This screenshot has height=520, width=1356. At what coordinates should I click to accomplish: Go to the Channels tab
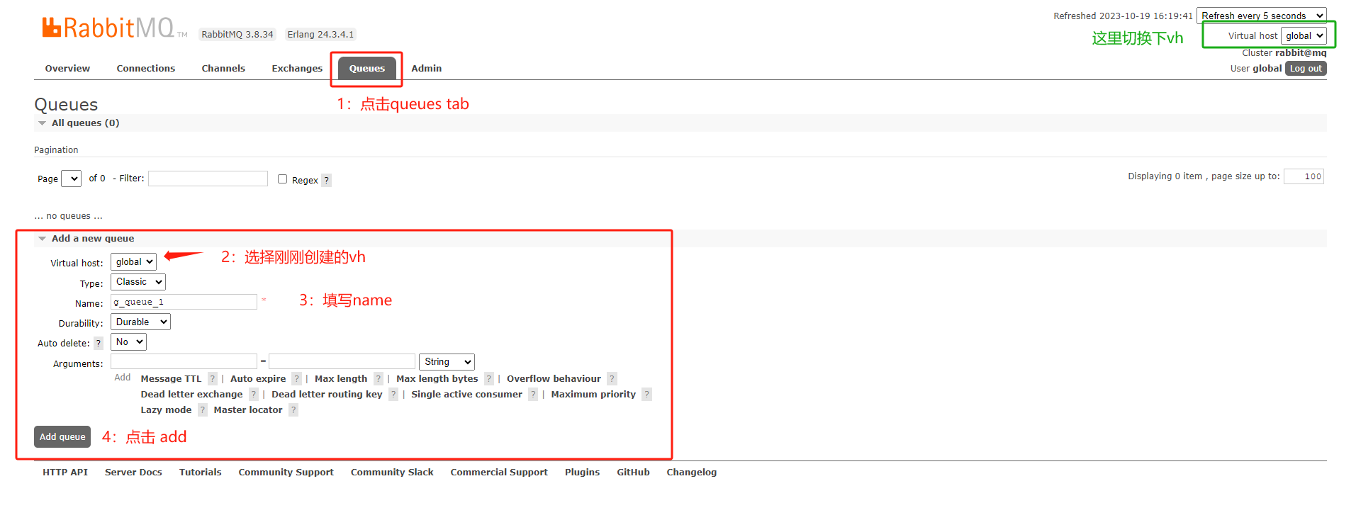pos(223,69)
